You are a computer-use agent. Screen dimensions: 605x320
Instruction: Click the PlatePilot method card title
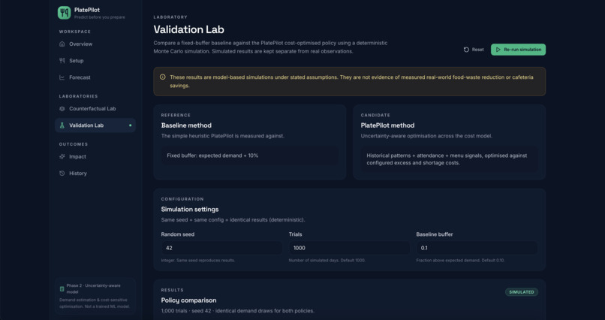point(387,125)
